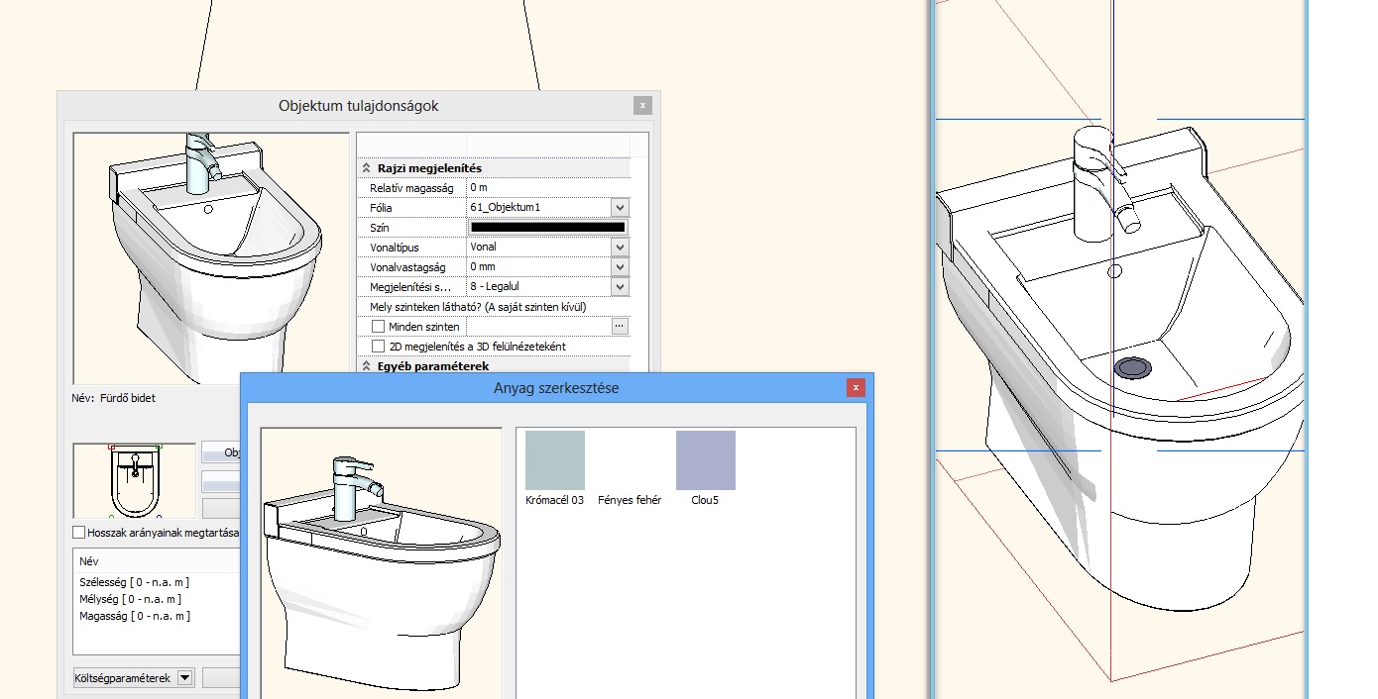Click the Relatív magasság value field
1378x699 pixels.
tap(547, 187)
